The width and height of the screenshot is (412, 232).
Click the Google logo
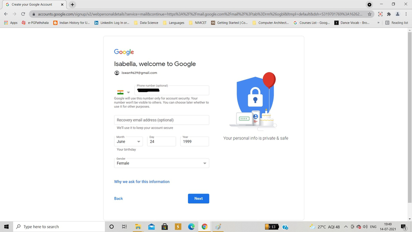tap(124, 52)
